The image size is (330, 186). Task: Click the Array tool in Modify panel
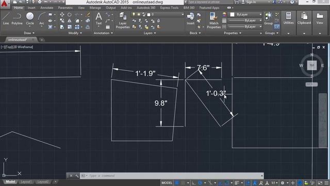click(77, 27)
